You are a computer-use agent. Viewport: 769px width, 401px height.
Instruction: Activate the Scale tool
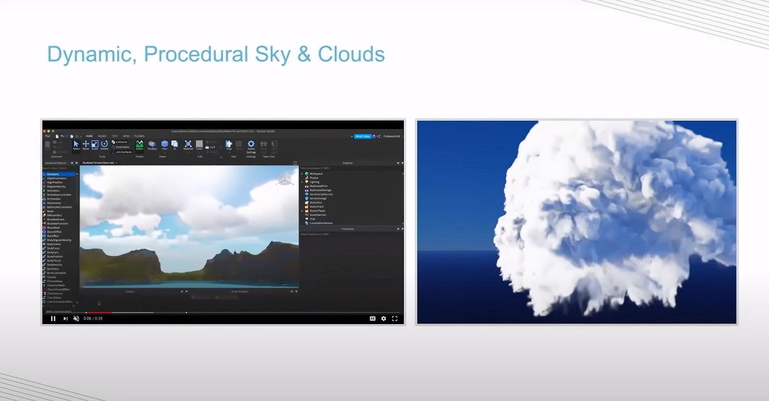(x=95, y=145)
